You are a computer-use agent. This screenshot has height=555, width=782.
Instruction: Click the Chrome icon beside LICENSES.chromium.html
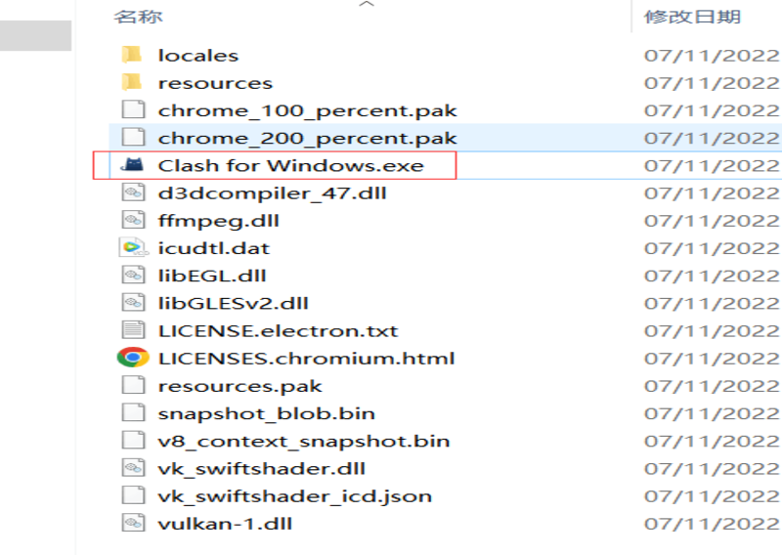click(132, 358)
